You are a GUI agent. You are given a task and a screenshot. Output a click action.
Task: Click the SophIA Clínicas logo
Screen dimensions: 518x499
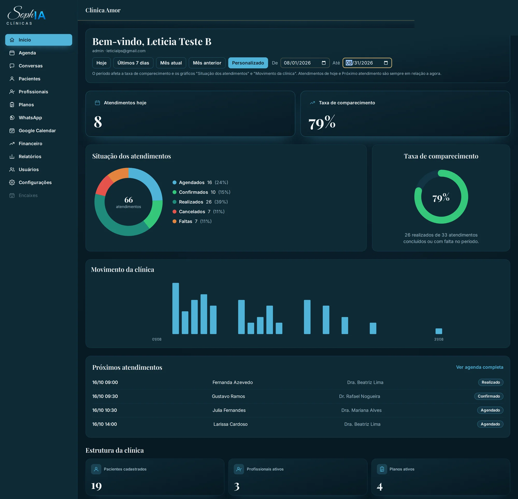[x=26, y=16]
